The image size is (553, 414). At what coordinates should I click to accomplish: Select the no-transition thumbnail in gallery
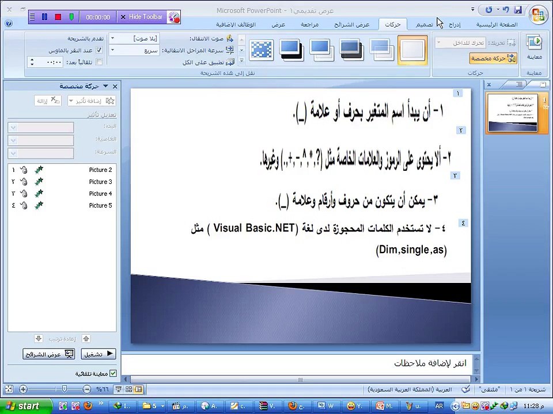(x=412, y=49)
